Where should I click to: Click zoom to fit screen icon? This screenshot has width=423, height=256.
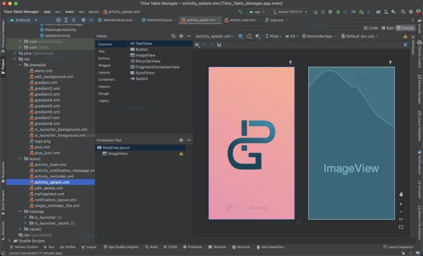(401, 227)
